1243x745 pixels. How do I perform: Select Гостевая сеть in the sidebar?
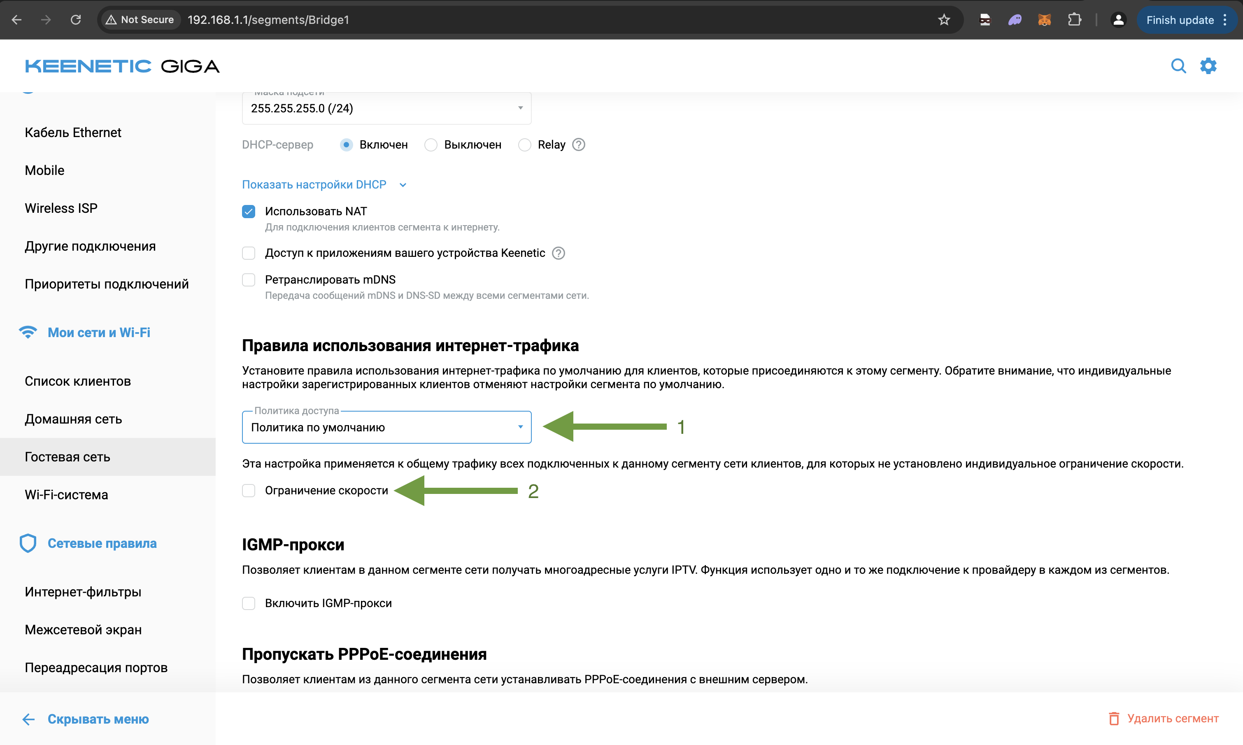67,456
